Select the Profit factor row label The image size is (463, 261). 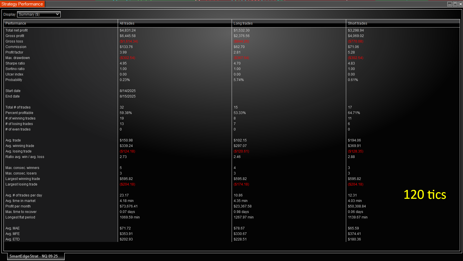coord(14,52)
